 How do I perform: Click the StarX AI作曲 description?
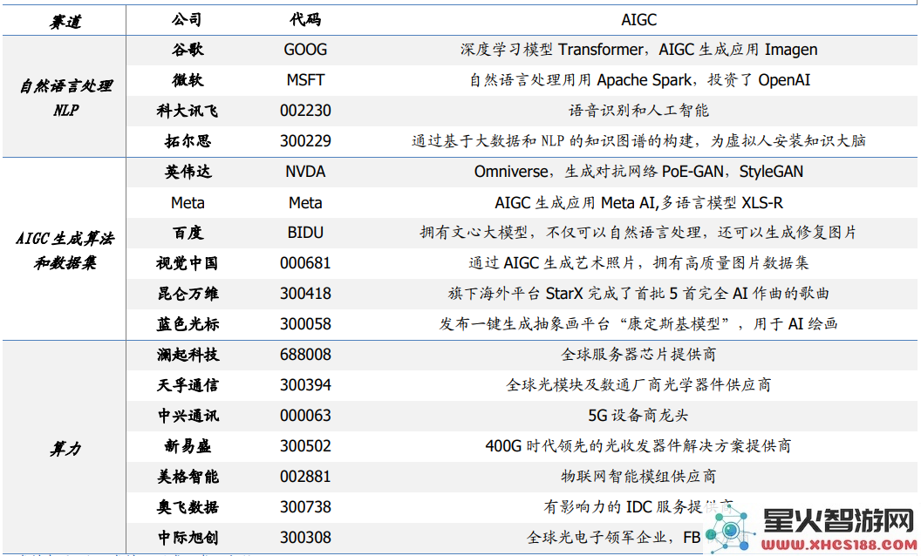(x=638, y=294)
